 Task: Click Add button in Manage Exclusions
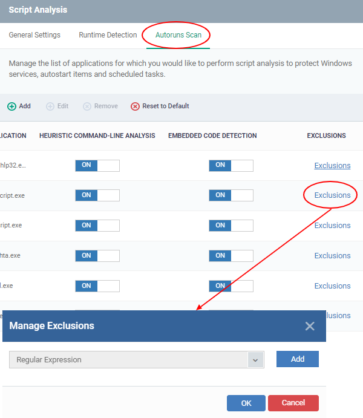point(298,359)
